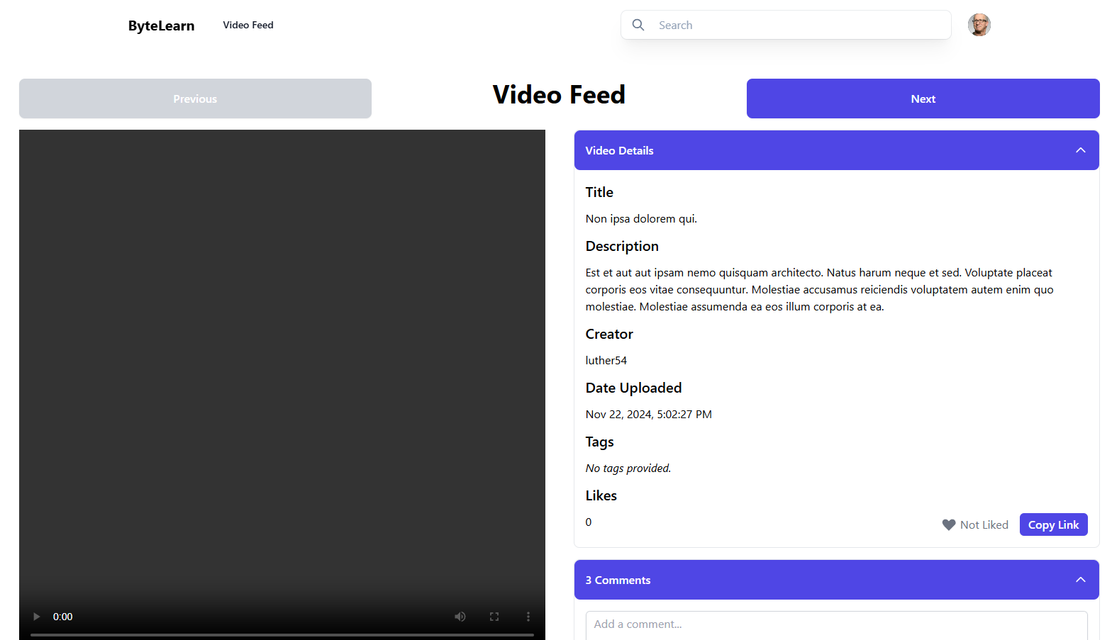This screenshot has height=640, width=1112.
Task: Seek along the video progress bar
Action: tap(282, 635)
